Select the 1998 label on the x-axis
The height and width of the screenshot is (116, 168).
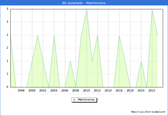click(21, 90)
